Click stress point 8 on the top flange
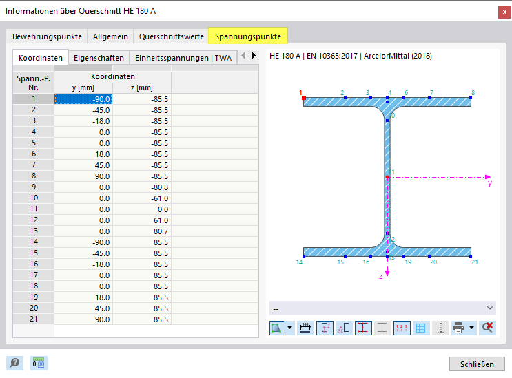 point(471,98)
